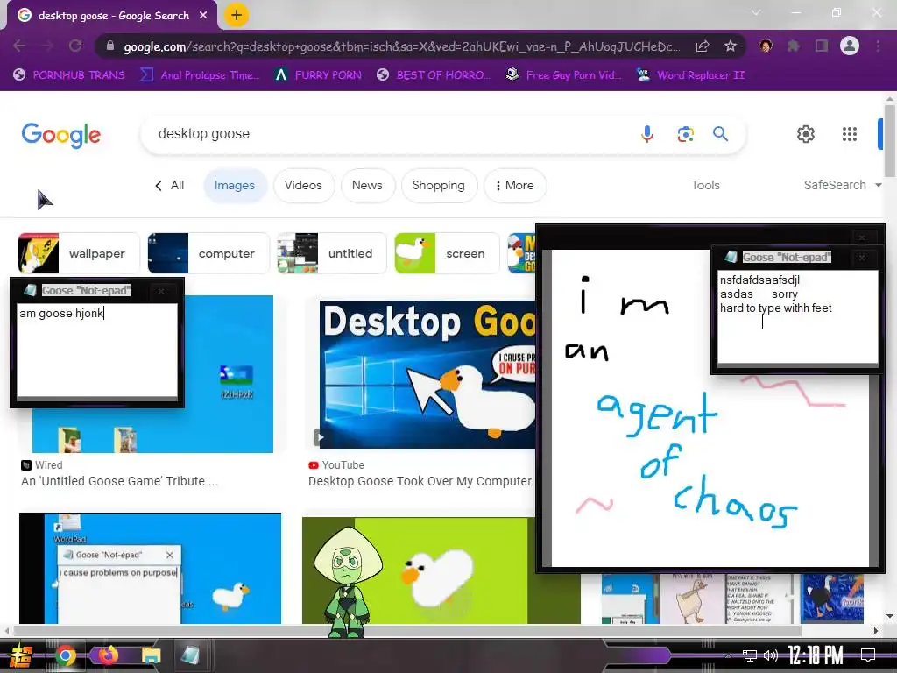
Task: Open the Wired Untitled Goose Game result
Action: click(119, 481)
